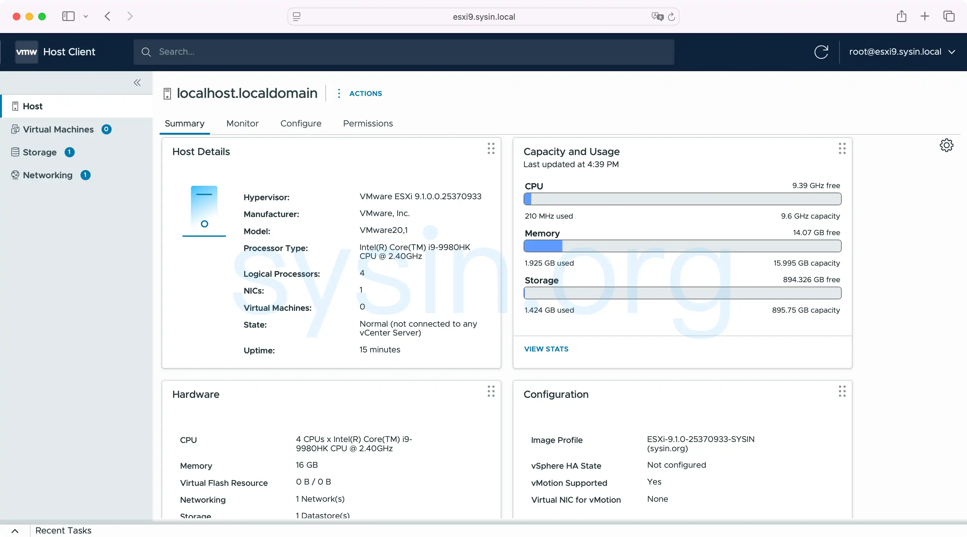The height and width of the screenshot is (537, 967).
Task: Click the 14.07 GB free text
Action: click(x=817, y=233)
